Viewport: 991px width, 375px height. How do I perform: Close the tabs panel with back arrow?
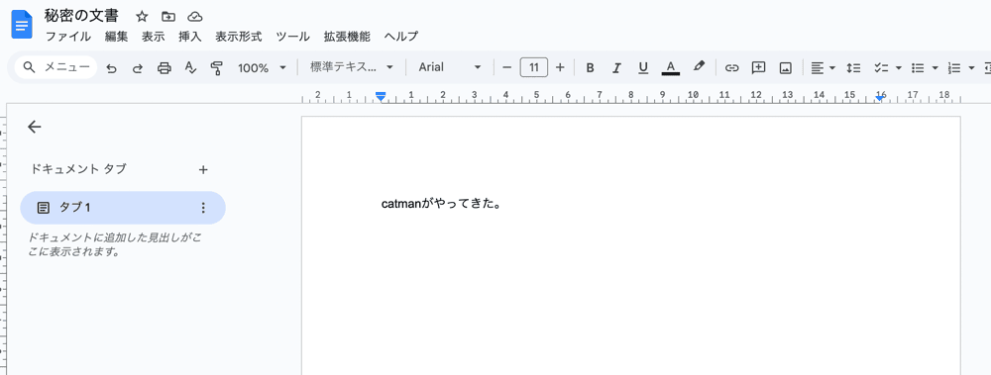point(34,127)
